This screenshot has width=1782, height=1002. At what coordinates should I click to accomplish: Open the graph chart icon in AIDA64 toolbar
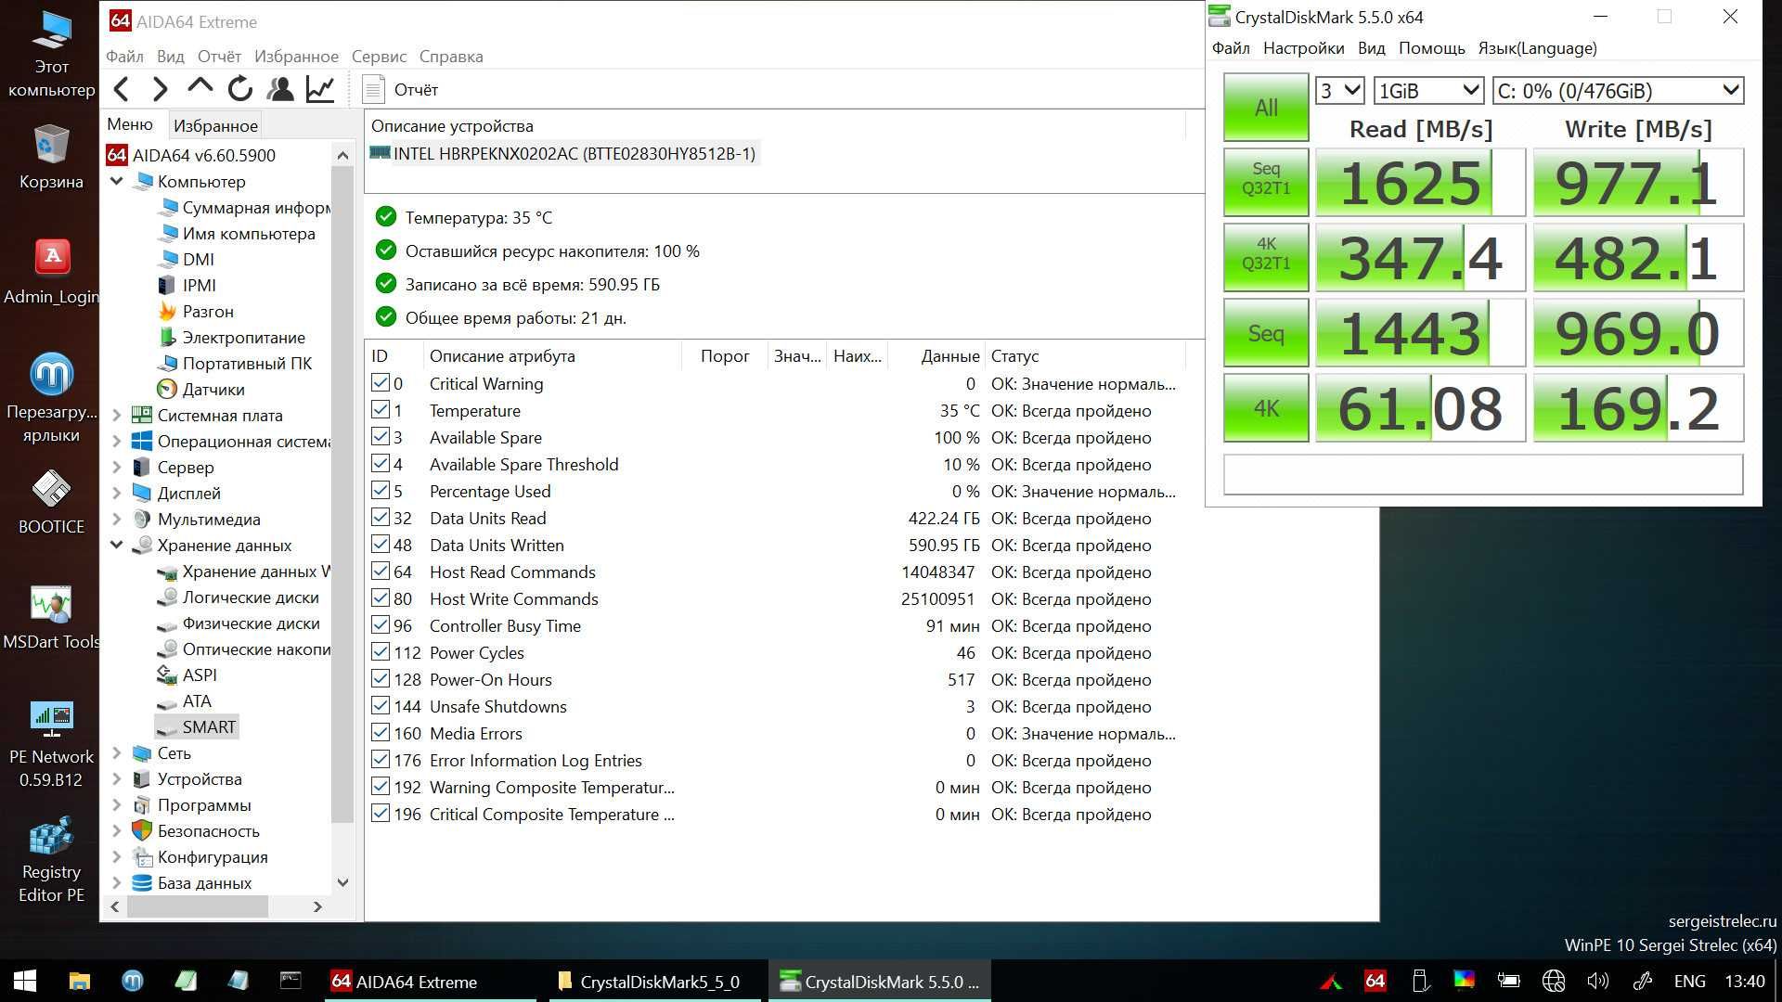coord(320,89)
